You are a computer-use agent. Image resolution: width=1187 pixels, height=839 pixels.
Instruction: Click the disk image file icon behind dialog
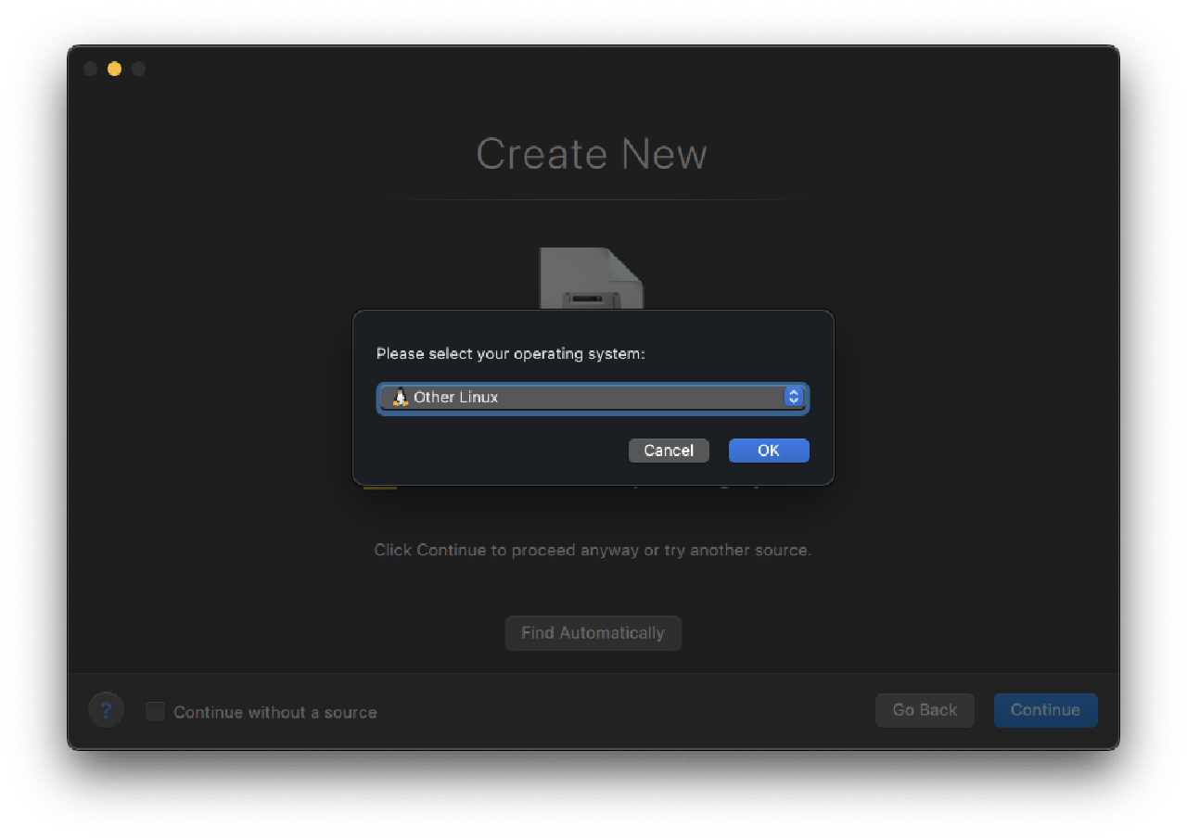tap(592, 278)
